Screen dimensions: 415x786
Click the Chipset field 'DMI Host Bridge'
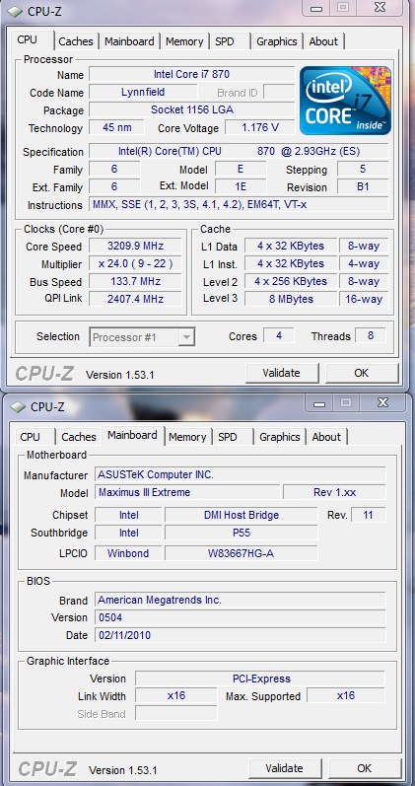click(242, 515)
